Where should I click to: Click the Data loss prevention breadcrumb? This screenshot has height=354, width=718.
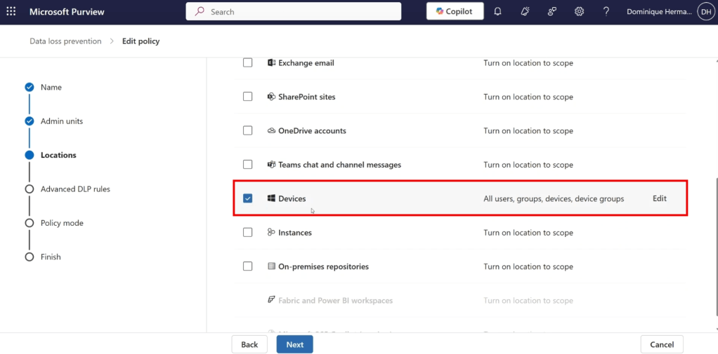pos(65,41)
